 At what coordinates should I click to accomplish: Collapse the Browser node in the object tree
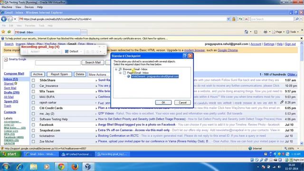click(x=116, y=69)
